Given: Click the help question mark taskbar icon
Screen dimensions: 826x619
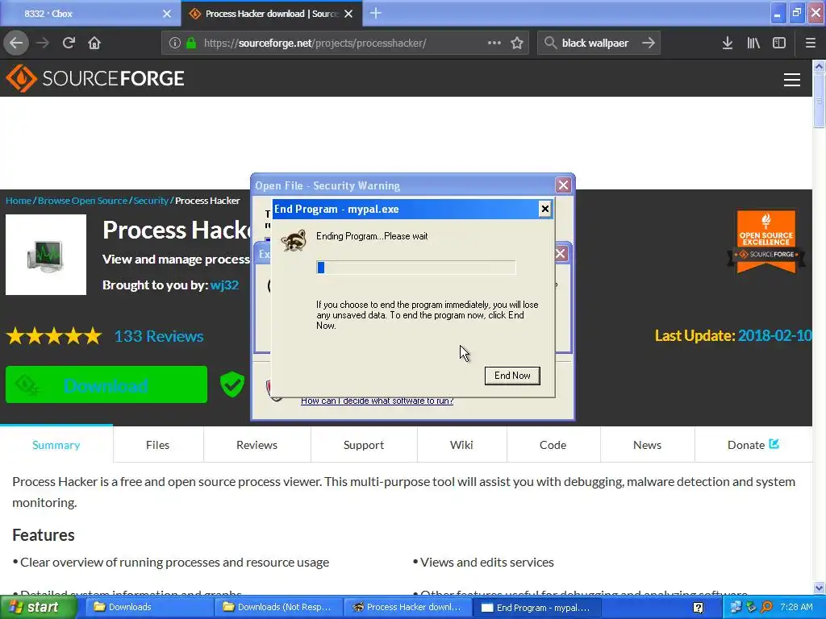Looking at the screenshot, I should point(698,608).
